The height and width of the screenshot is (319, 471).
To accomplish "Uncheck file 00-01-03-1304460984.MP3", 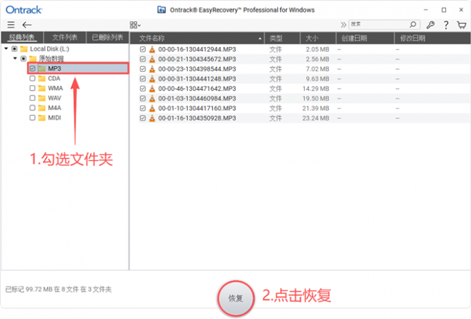I will (x=143, y=98).
